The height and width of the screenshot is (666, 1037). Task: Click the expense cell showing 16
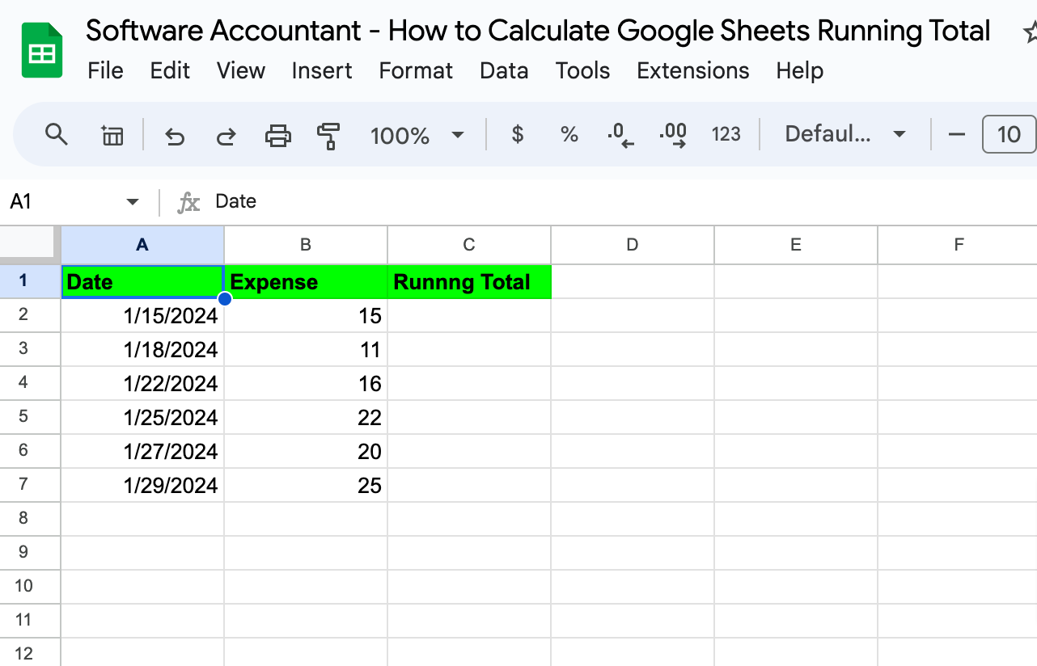pyautogui.click(x=306, y=384)
